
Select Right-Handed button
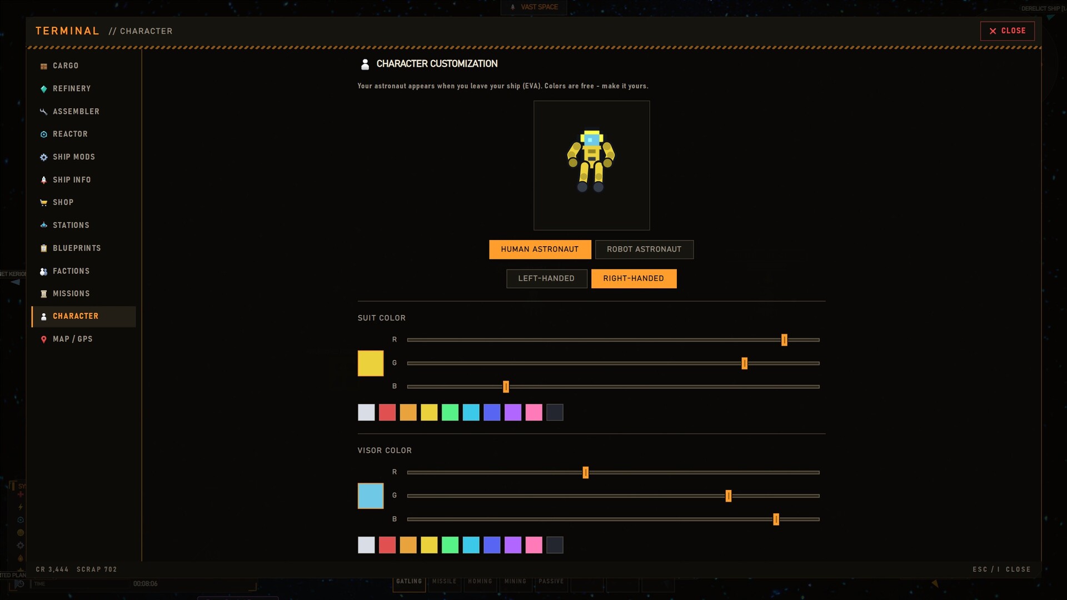point(634,278)
